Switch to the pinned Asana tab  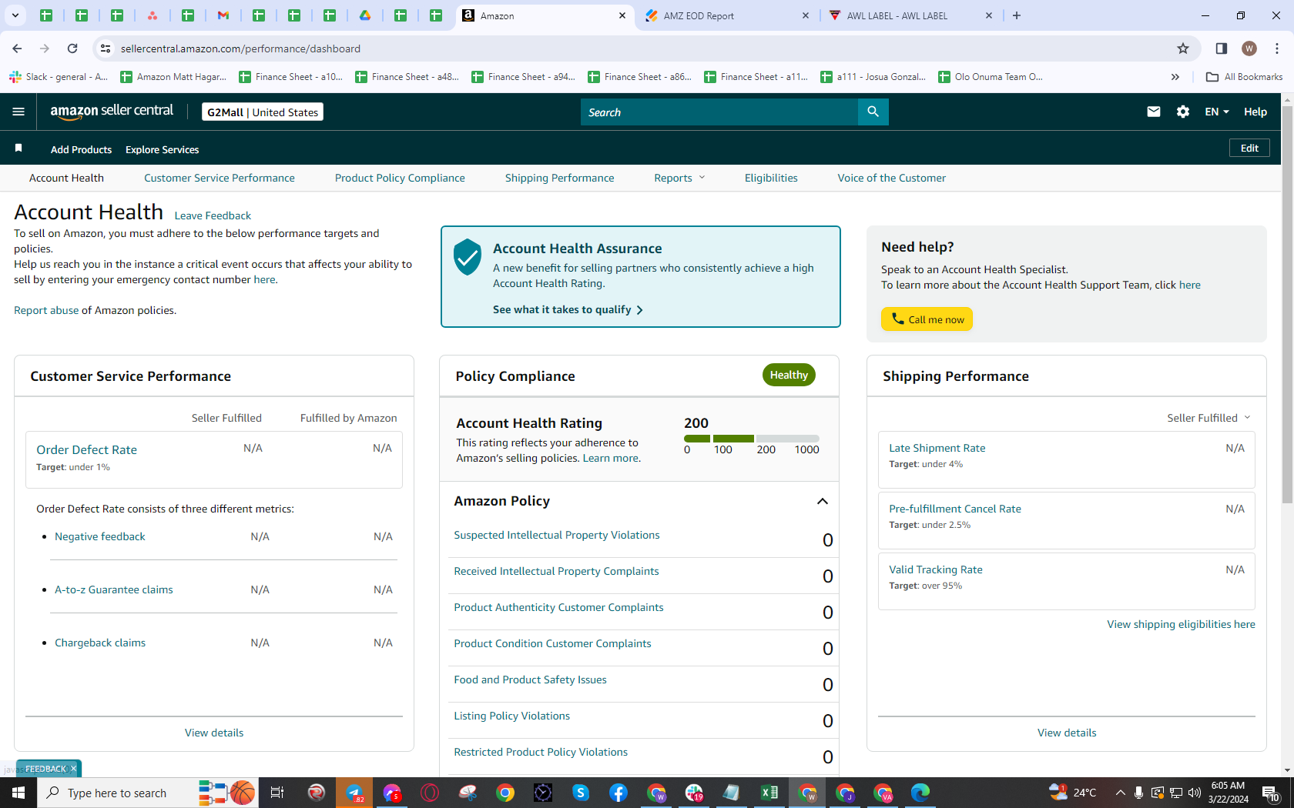(153, 15)
